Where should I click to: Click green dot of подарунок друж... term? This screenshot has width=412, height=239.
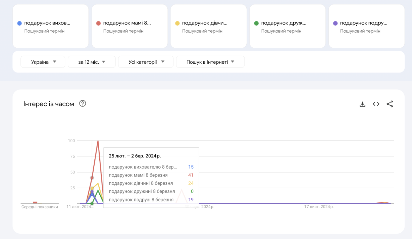[x=256, y=23]
